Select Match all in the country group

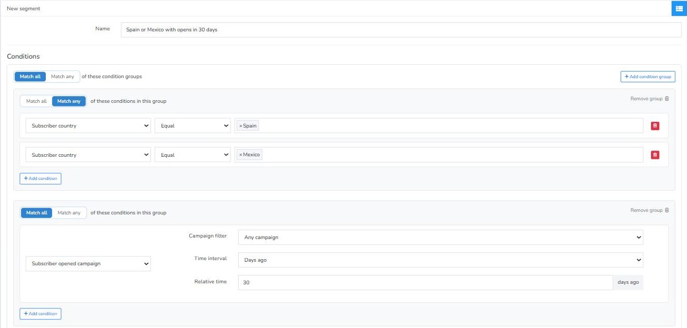coord(37,101)
